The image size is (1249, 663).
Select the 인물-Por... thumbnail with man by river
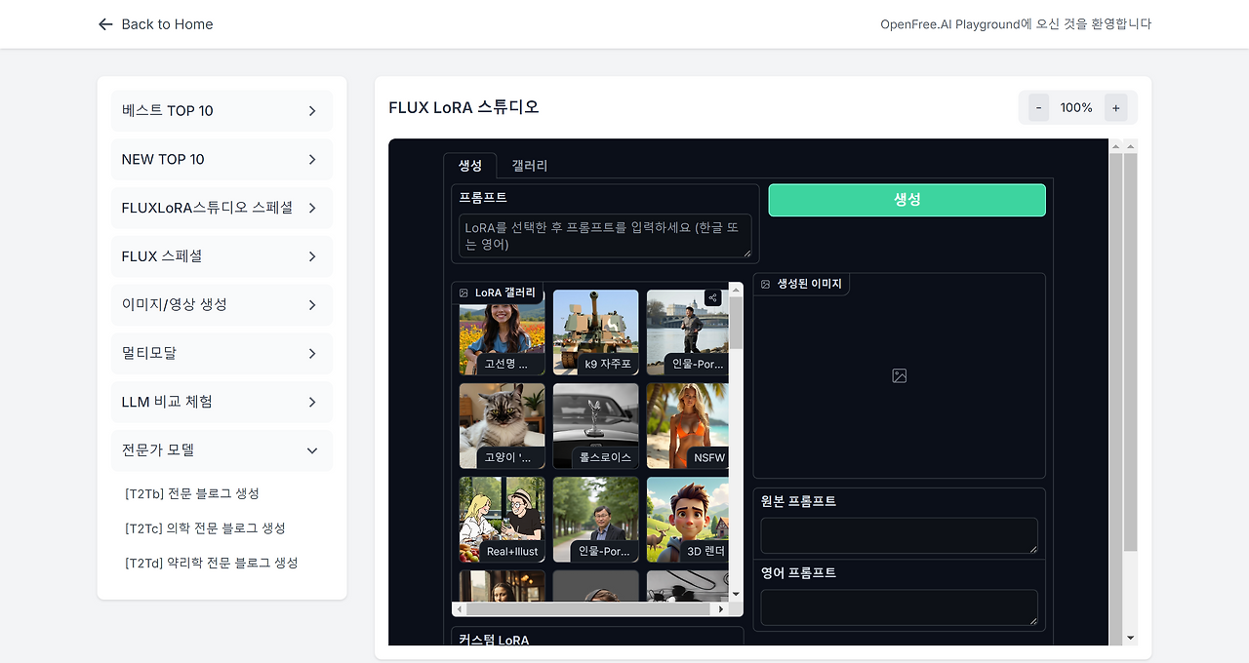[687, 332]
